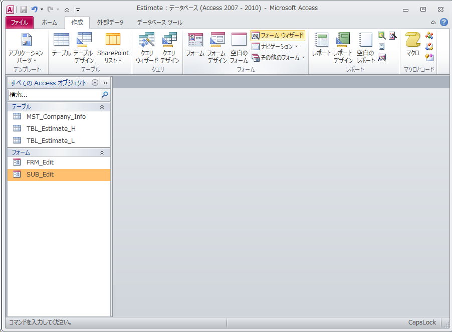This screenshot has width=452, height=332.
Task: Open SharePoint Lists dropdown
Action: (113, 48)
